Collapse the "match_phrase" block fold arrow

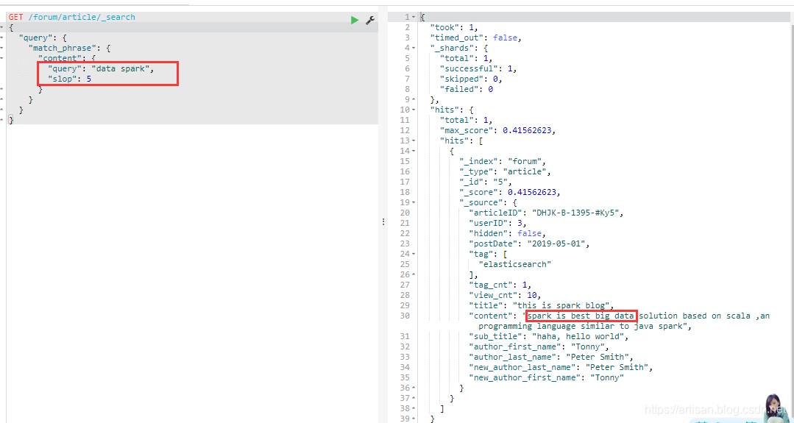point(2,48)
